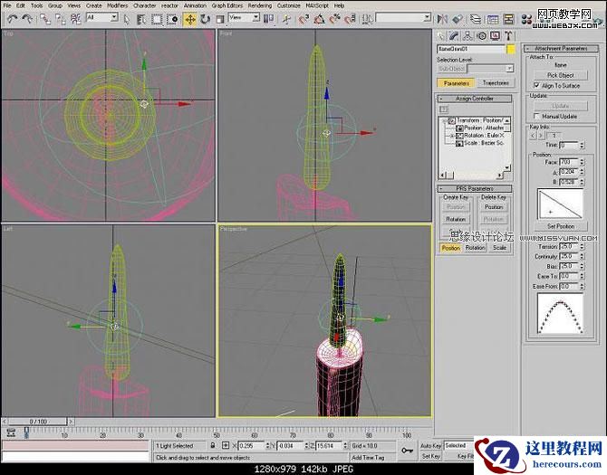Open the selection filter 'All' dropdown
Image resolution: width=607 pixels, height=475 pixels.
(x=101, y=17)
